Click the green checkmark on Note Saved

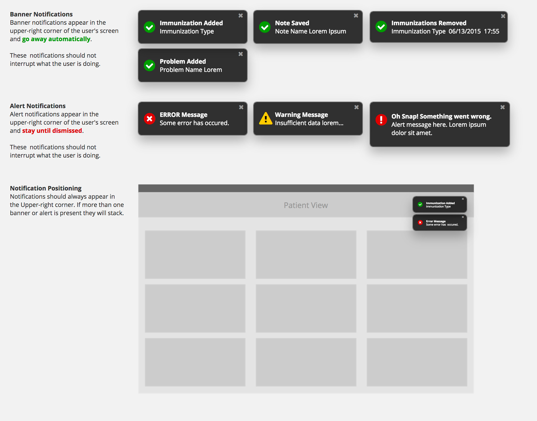[x=265, y=27]
